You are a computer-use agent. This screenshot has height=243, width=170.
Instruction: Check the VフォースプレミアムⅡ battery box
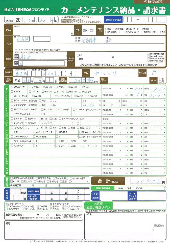pyautogui.click(x=12, y=141)
